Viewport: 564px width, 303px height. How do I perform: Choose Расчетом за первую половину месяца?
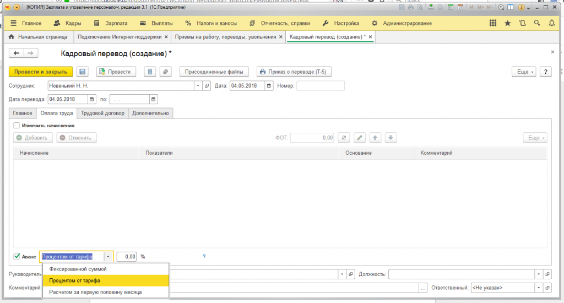95,292
